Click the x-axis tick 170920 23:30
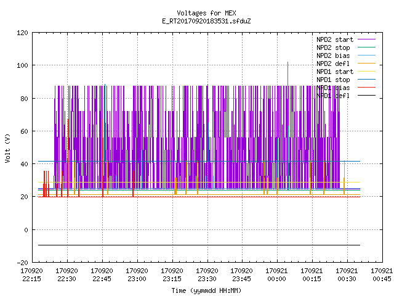The image size is (394, 296). 207,275
